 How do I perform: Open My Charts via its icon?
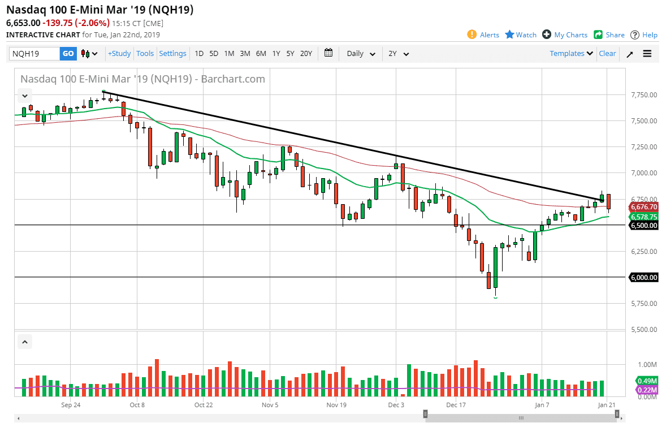(x=546, y=34)
